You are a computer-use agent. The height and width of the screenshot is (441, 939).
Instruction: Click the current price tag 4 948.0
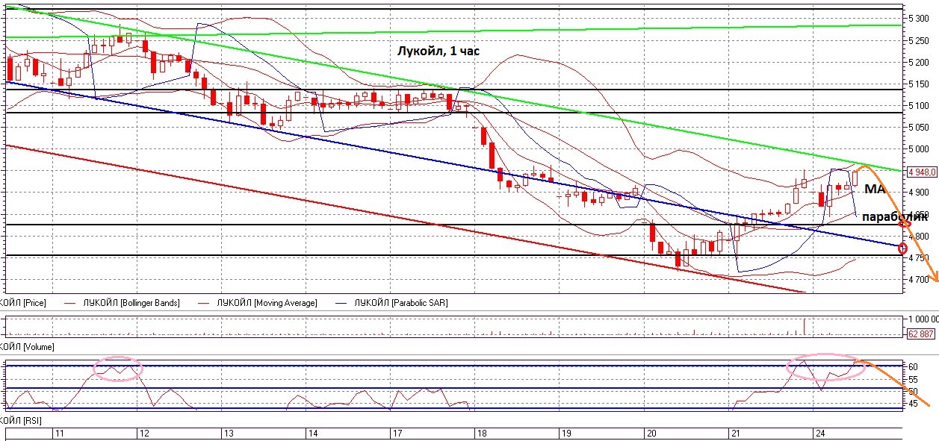922,172
